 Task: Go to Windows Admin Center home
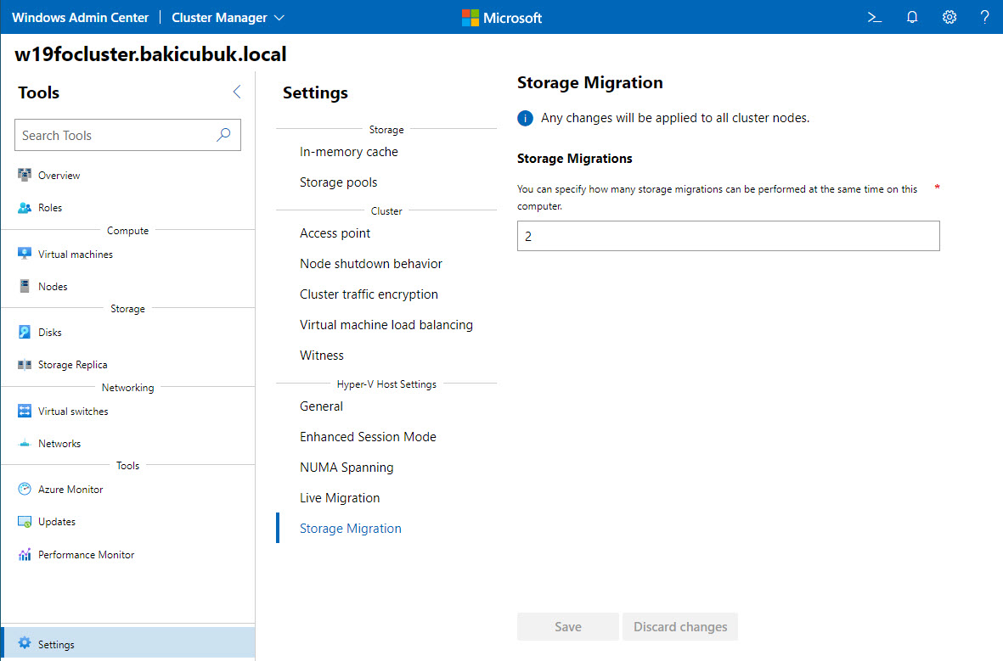coord(80,18)
